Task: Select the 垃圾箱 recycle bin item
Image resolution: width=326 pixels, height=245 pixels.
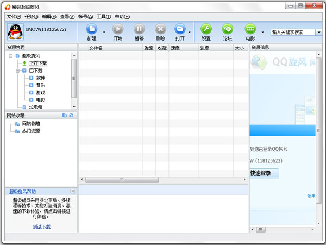Action: [36, 107]
